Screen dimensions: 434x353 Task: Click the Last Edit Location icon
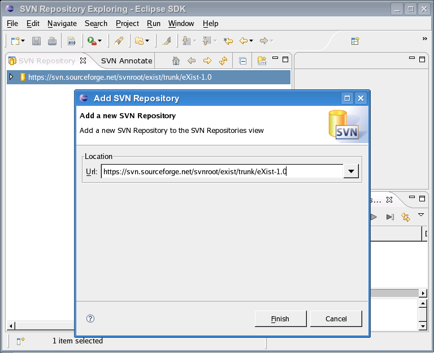228,41
